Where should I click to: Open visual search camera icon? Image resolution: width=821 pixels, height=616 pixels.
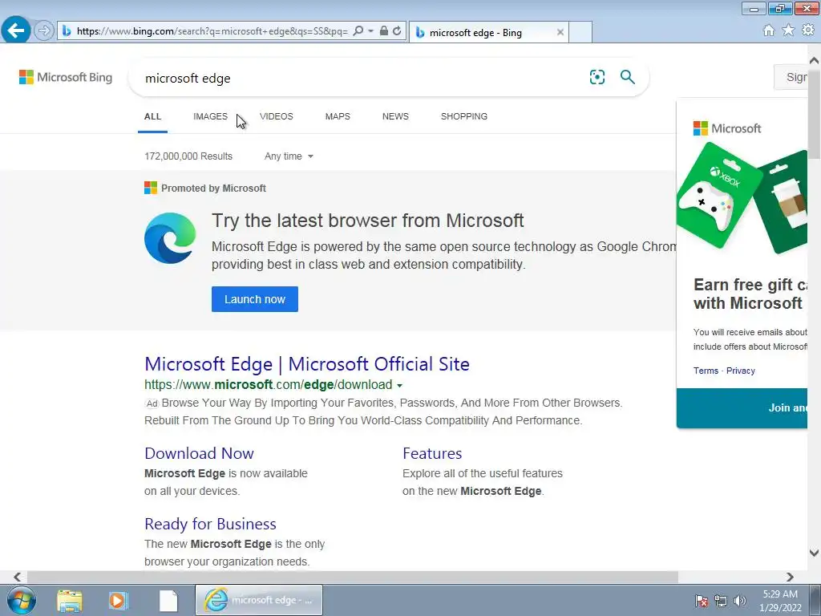tap(597, 77)
